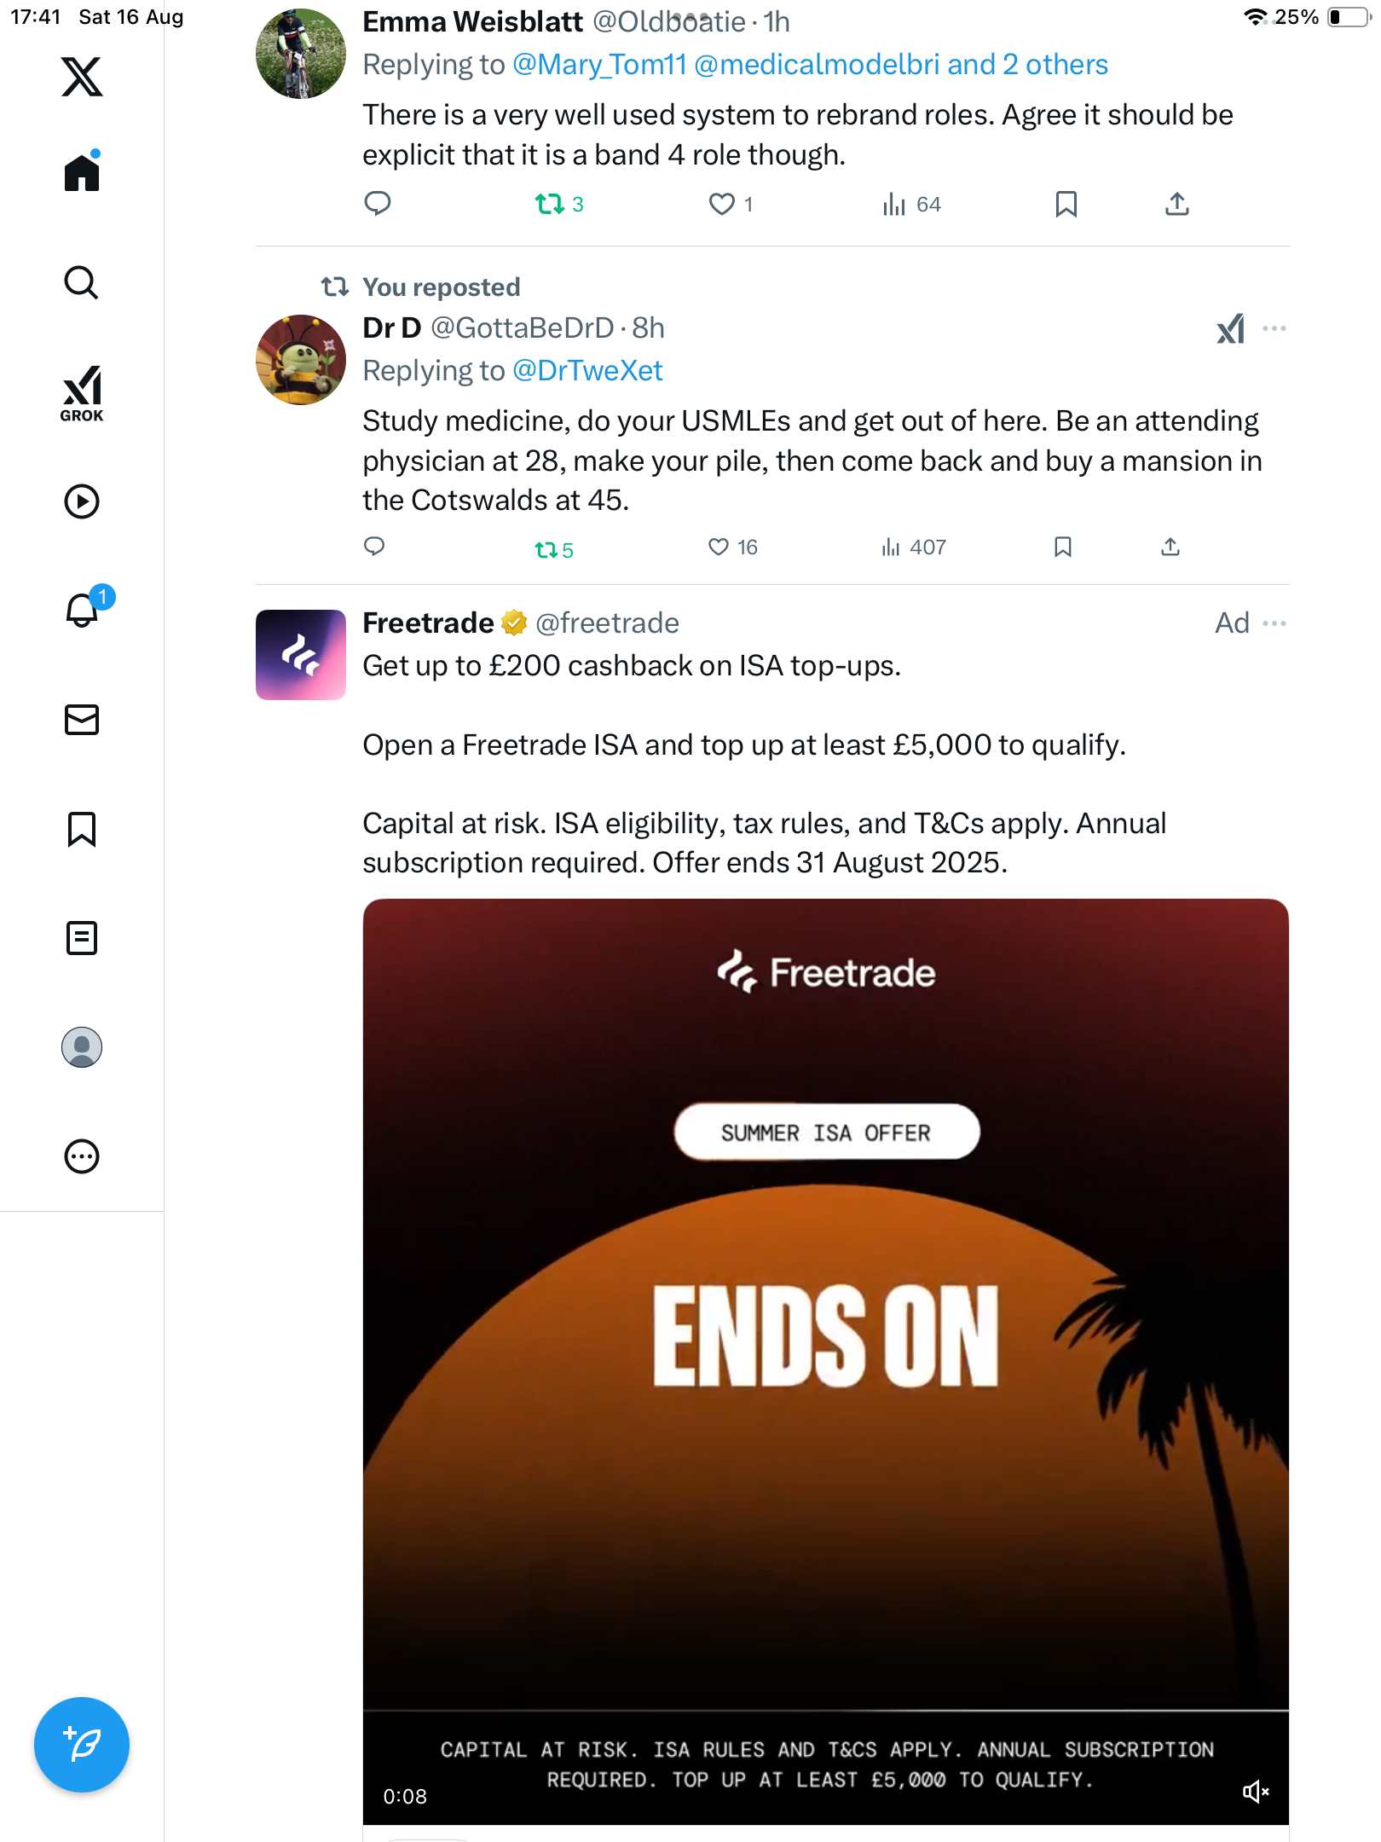Image resolution: width=1381 pixels, height=1842 pixels.
Task: Open the @DrTweXet profile link
Action: (x=587, y=370)
